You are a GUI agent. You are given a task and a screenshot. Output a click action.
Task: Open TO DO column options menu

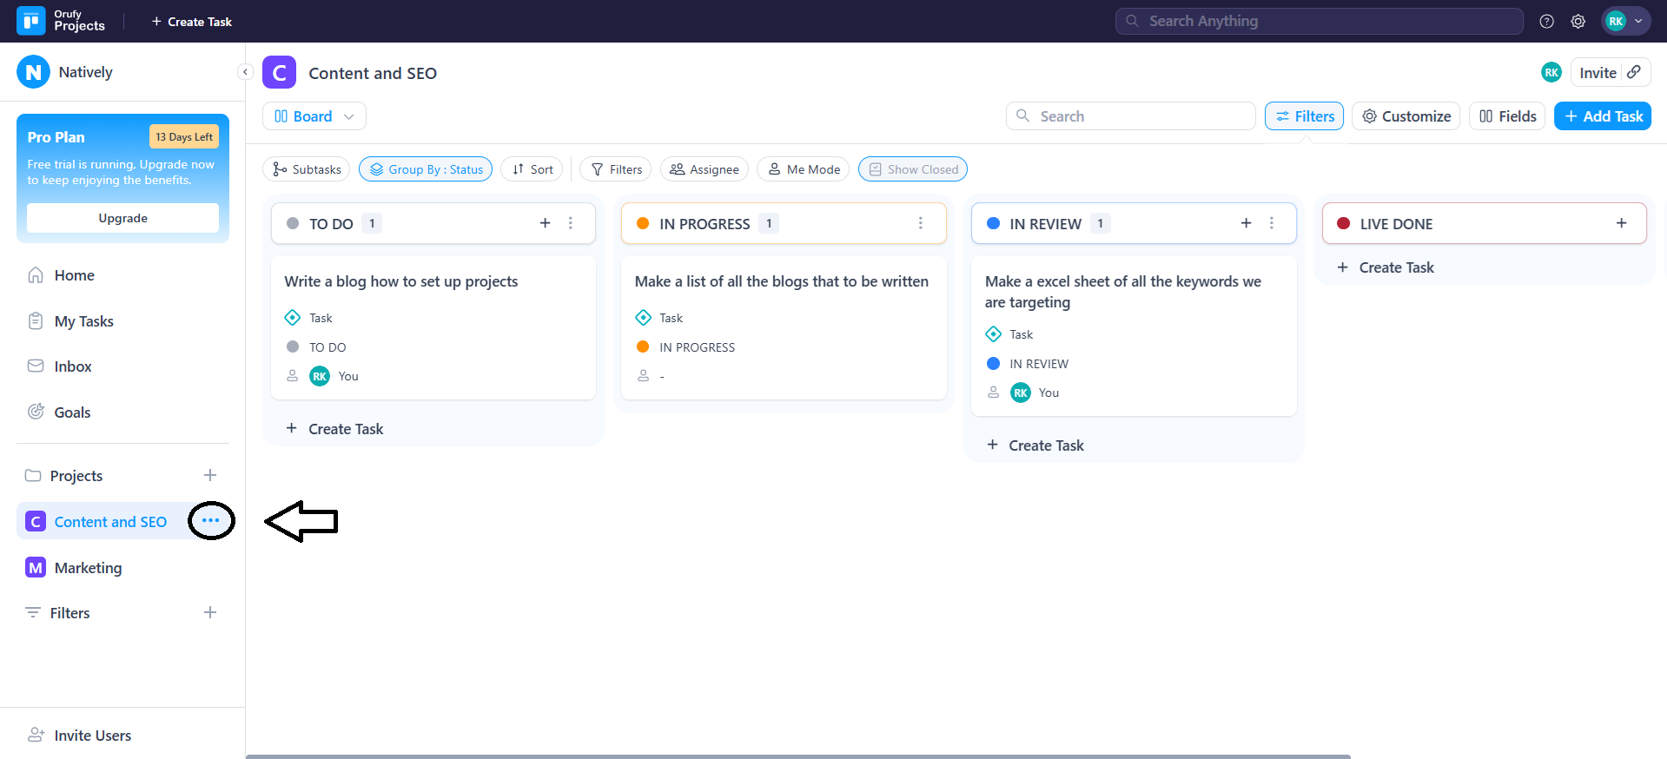(x=571, y=223)
